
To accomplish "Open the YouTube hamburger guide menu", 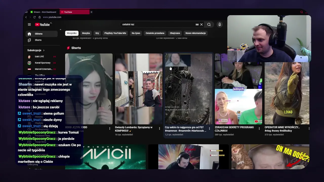I will tap(29, 25).
